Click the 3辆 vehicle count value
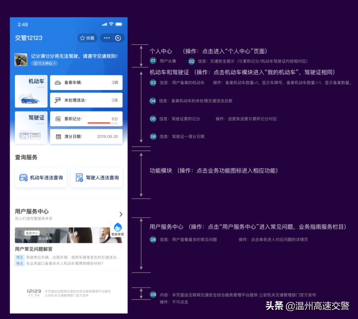 click(115, 83)
